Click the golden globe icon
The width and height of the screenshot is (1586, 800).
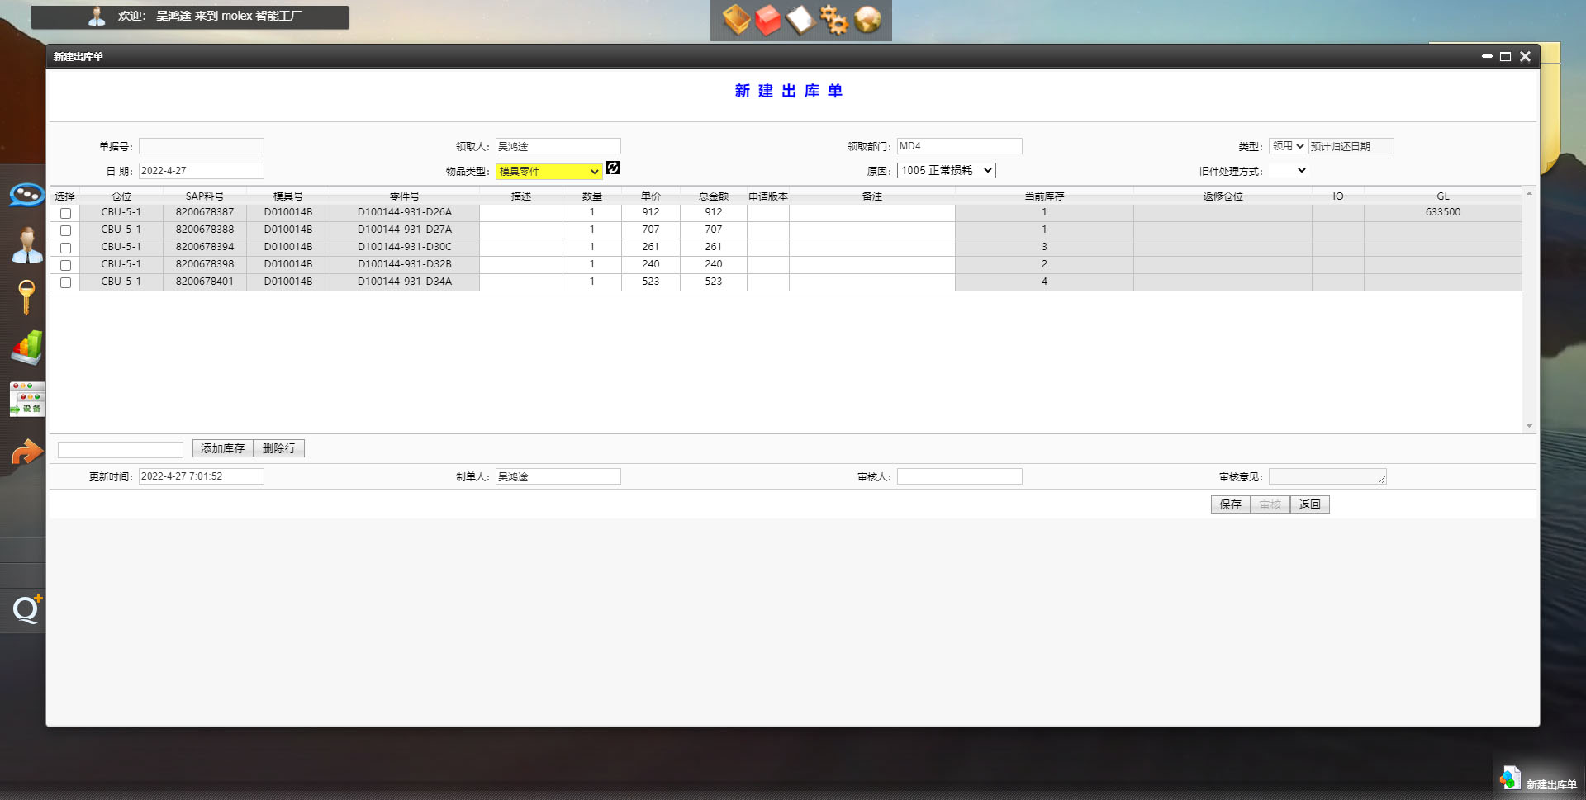[x=867, y=20]
